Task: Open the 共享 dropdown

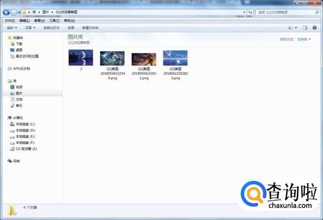Action: coord(30,28)
